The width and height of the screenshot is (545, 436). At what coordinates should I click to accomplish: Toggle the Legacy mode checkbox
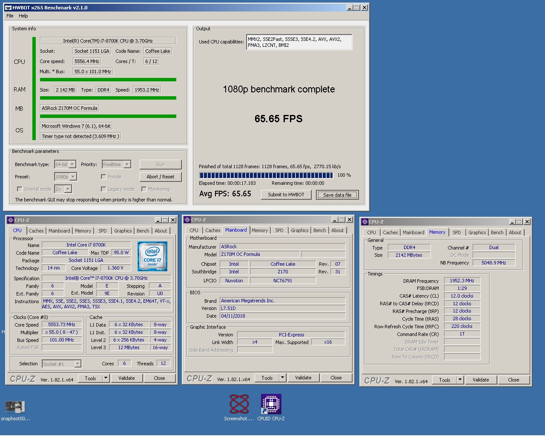(x=103, y=189)
